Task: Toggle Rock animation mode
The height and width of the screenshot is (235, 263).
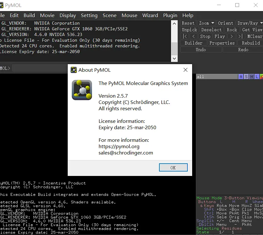Action: (232, 30)
